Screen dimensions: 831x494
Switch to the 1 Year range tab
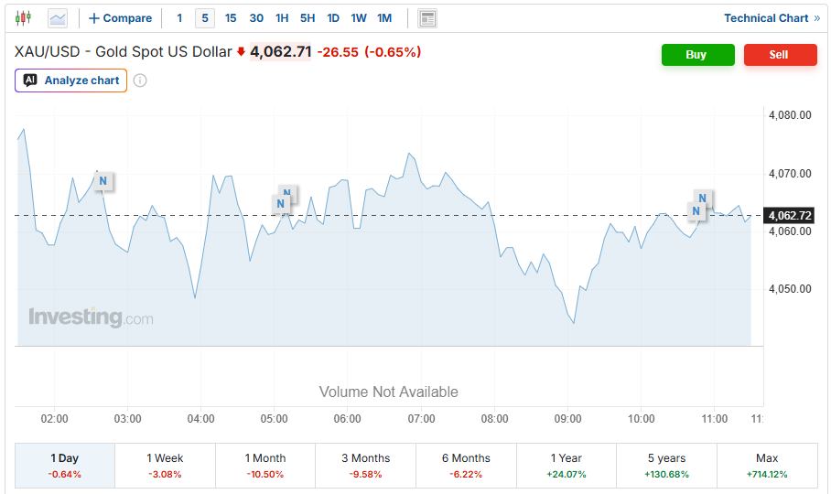[x=566, y=466]
